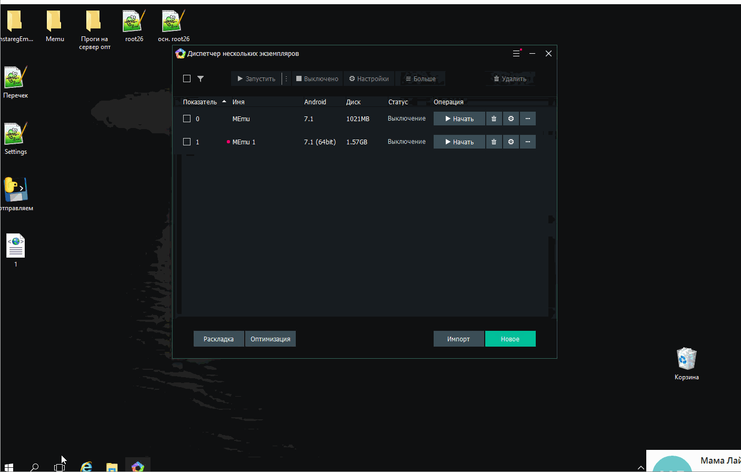741x472 pixels.
Task: Toggle the select-all checkbox in toolbar
Action: click(x=187, y=78)
